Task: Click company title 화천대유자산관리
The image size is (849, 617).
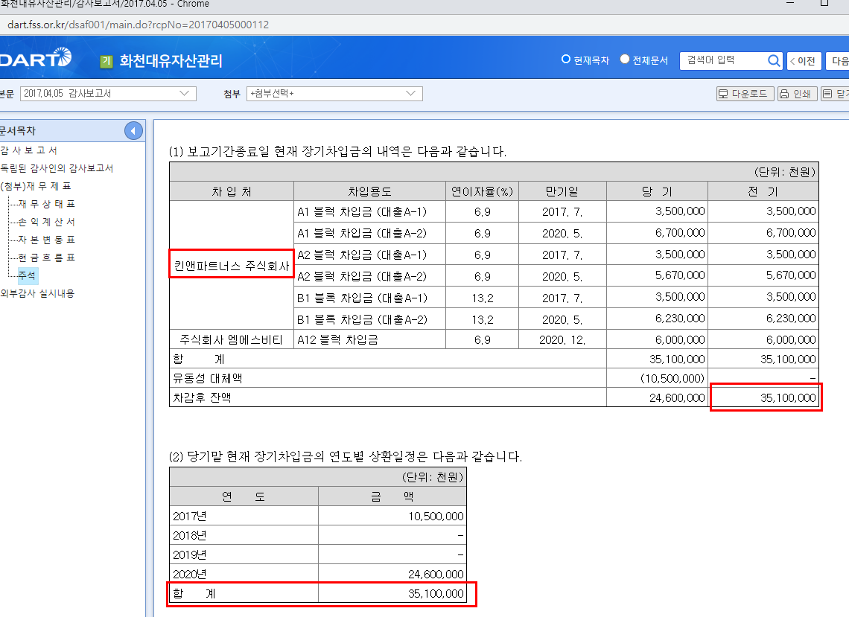Action: (x=171, y=60)
